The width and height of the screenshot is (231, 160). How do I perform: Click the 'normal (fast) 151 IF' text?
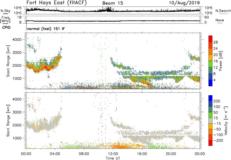pyautogui.click(x=46, y=29)
